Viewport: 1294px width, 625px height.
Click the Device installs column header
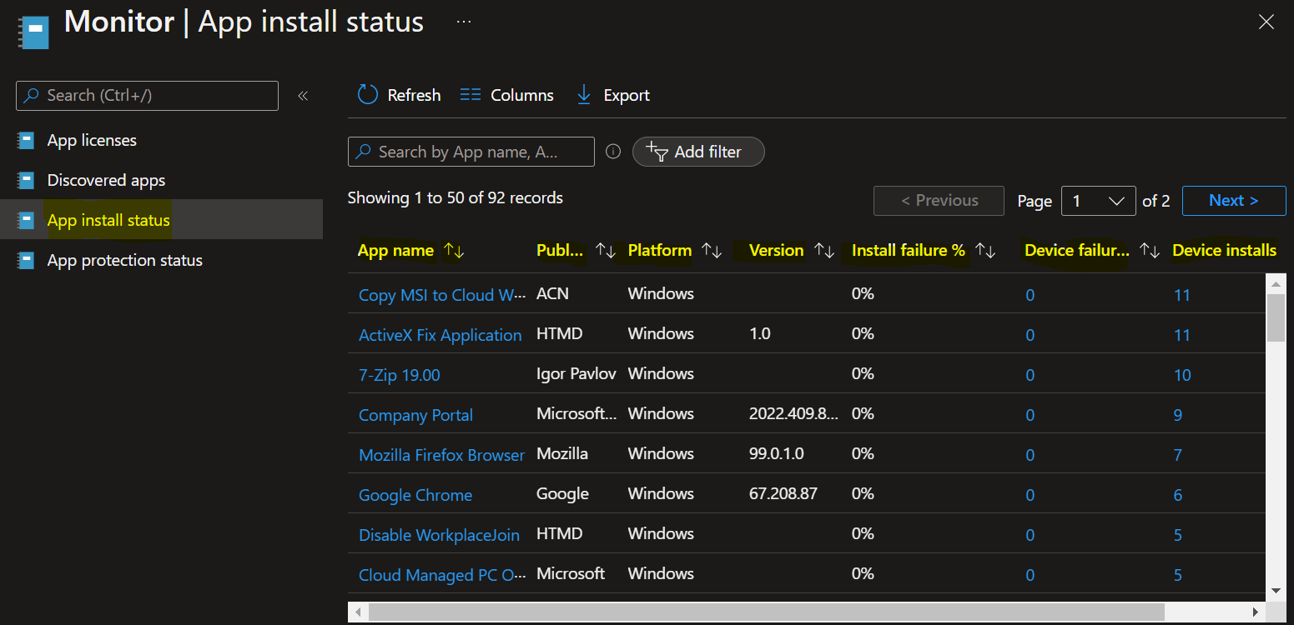click(1225, 250)
